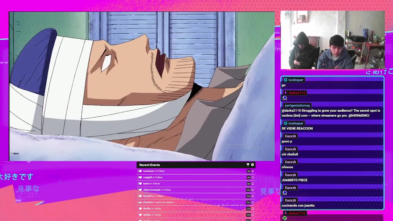
Task: Select the 'looktaper > Follow' event row
Action: click(x=196, y=171)
